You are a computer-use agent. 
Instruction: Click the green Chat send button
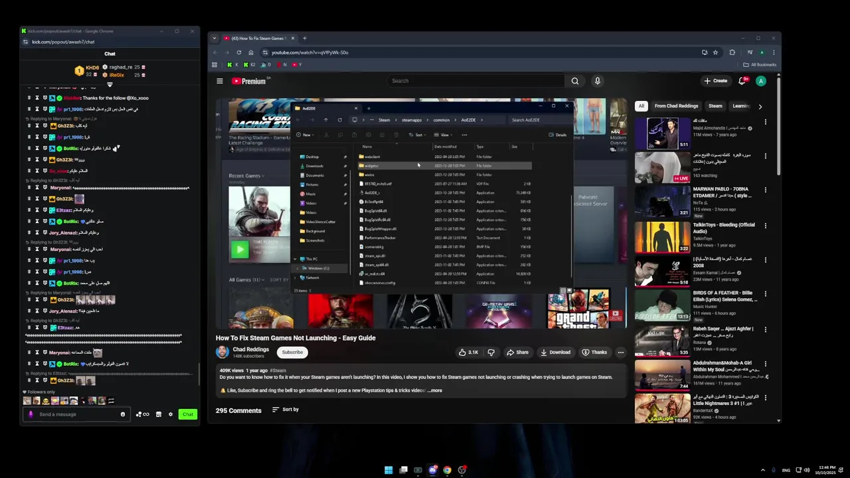pos(188,414)
